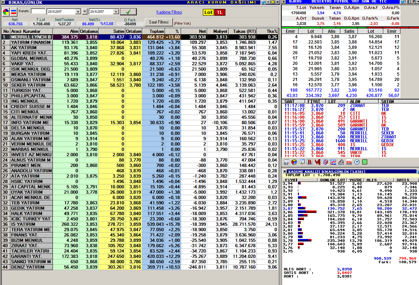Click the Twitter icon in the BJKAS depth window

[403, 2]
